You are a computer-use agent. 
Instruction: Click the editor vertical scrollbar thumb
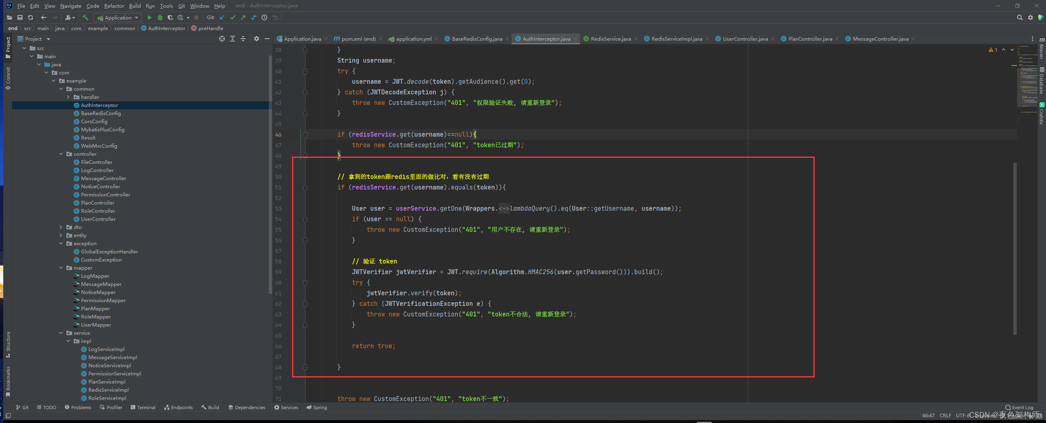1015,249
